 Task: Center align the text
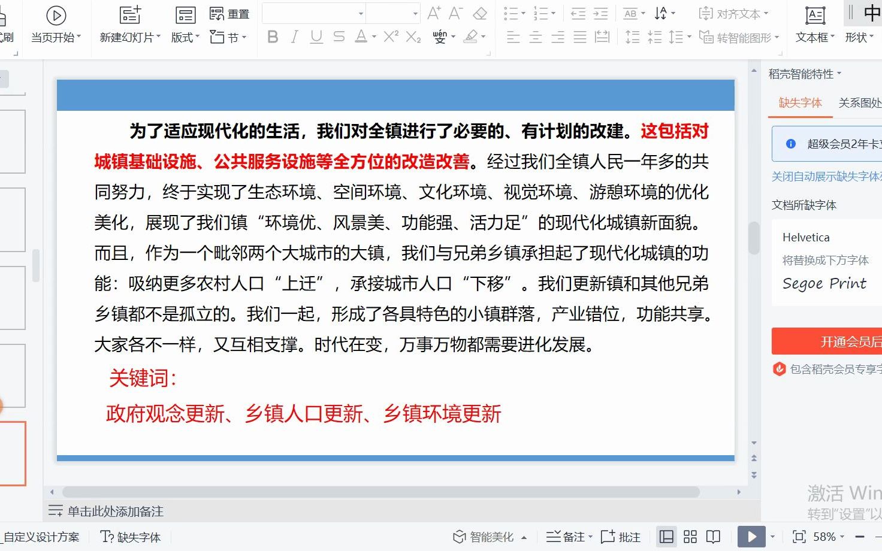click(536, 37)
